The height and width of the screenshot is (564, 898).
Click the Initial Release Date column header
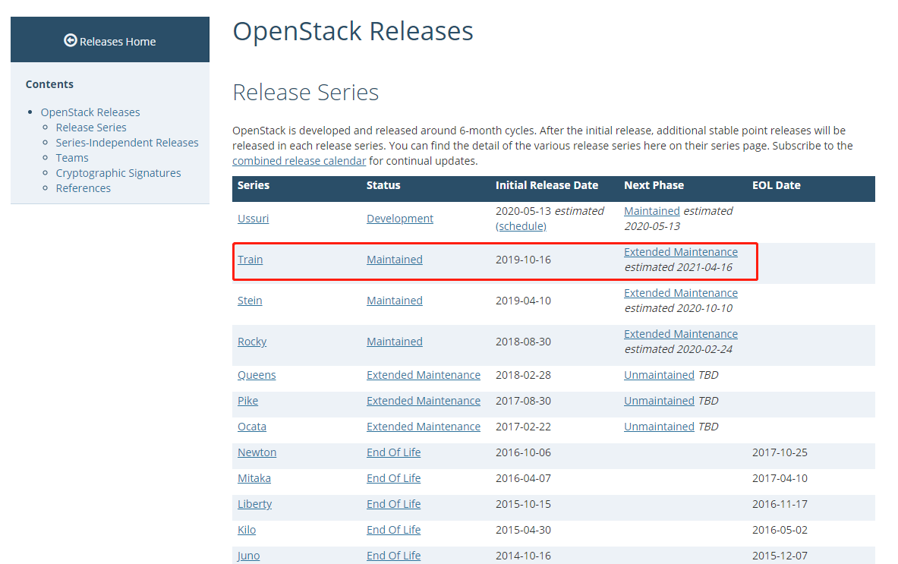click(547, 185)
